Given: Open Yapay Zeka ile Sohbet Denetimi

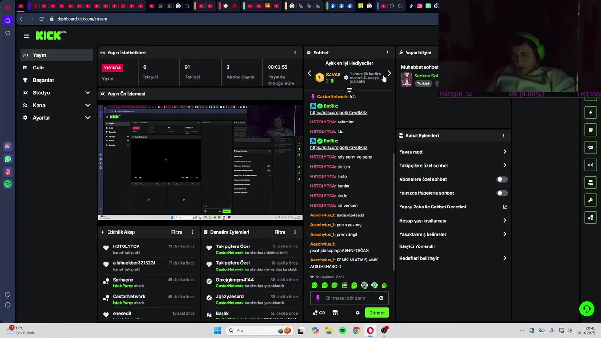Looking at the screenshot, I should [x=453, y=207].
